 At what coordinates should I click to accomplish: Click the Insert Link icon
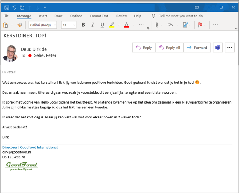coord(170,25)
